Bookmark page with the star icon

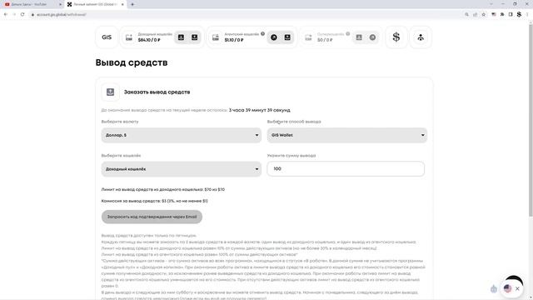coord(484,14)
